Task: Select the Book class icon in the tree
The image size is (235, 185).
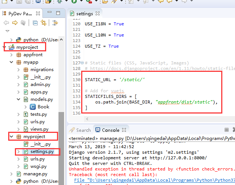Action: (x=33, y=107)
